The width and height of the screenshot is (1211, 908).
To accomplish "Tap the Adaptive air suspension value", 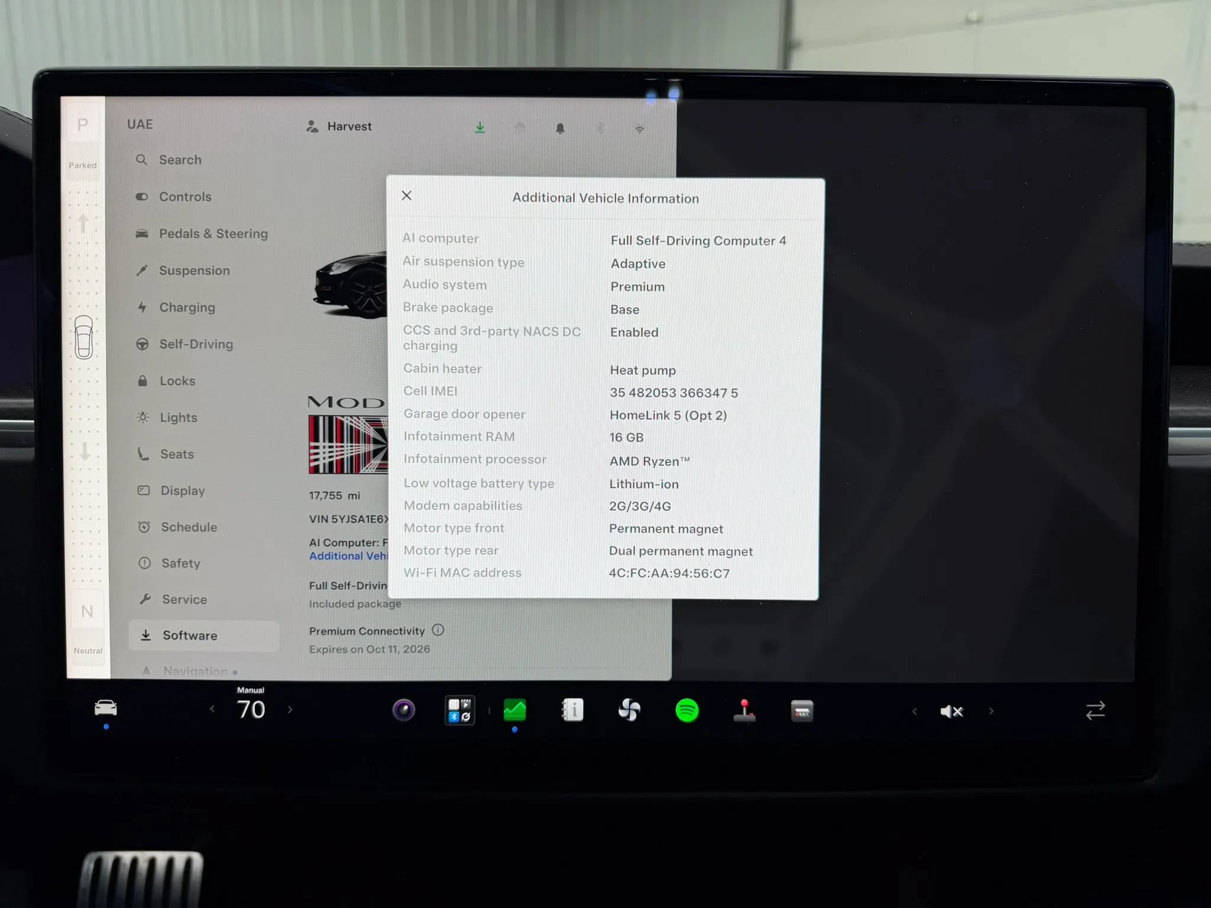I will point(637,264).
